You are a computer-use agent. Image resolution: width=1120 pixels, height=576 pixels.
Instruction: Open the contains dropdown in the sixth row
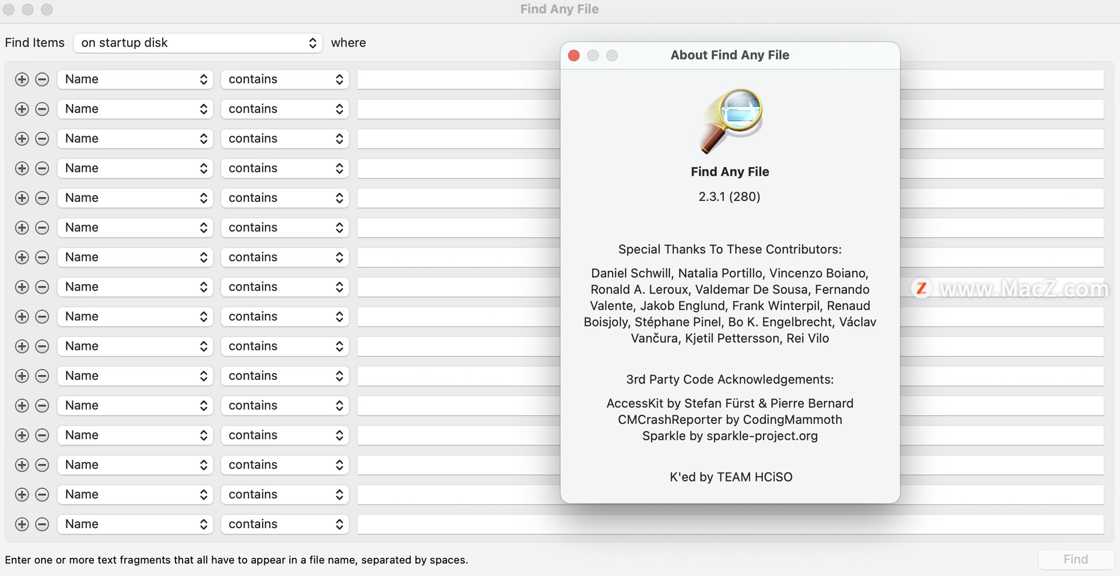coord(285,228)
